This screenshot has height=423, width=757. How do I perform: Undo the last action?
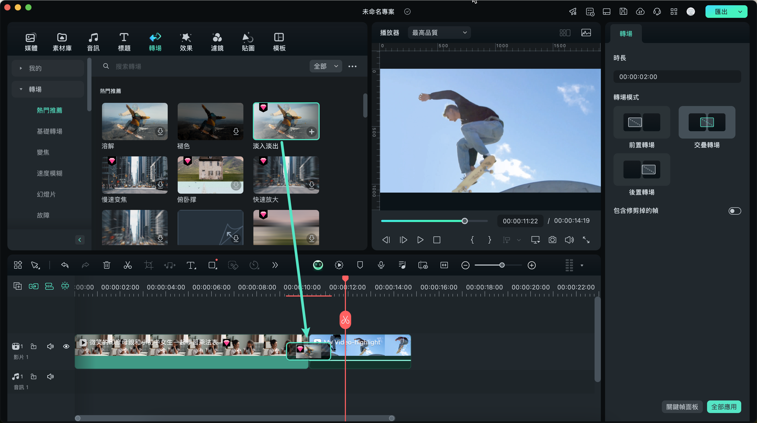(65, 265)
